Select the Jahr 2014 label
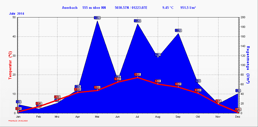258x127 pixels. coord(17,14)
